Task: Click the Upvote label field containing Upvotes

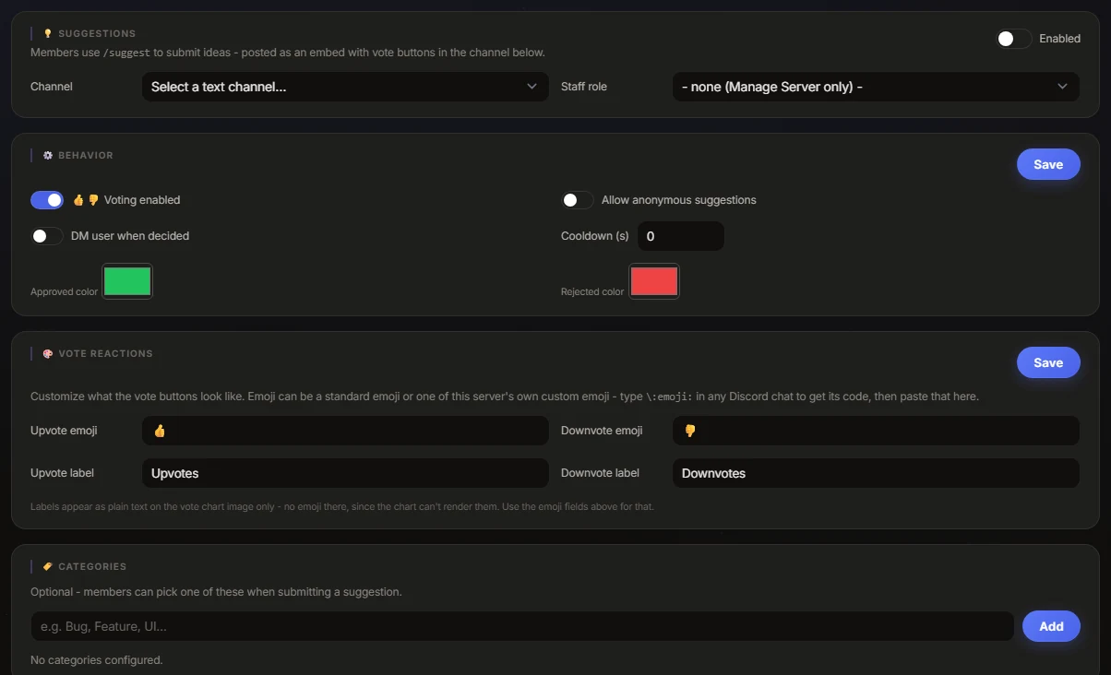Action: pyautogui.click(x=345, y=473)
